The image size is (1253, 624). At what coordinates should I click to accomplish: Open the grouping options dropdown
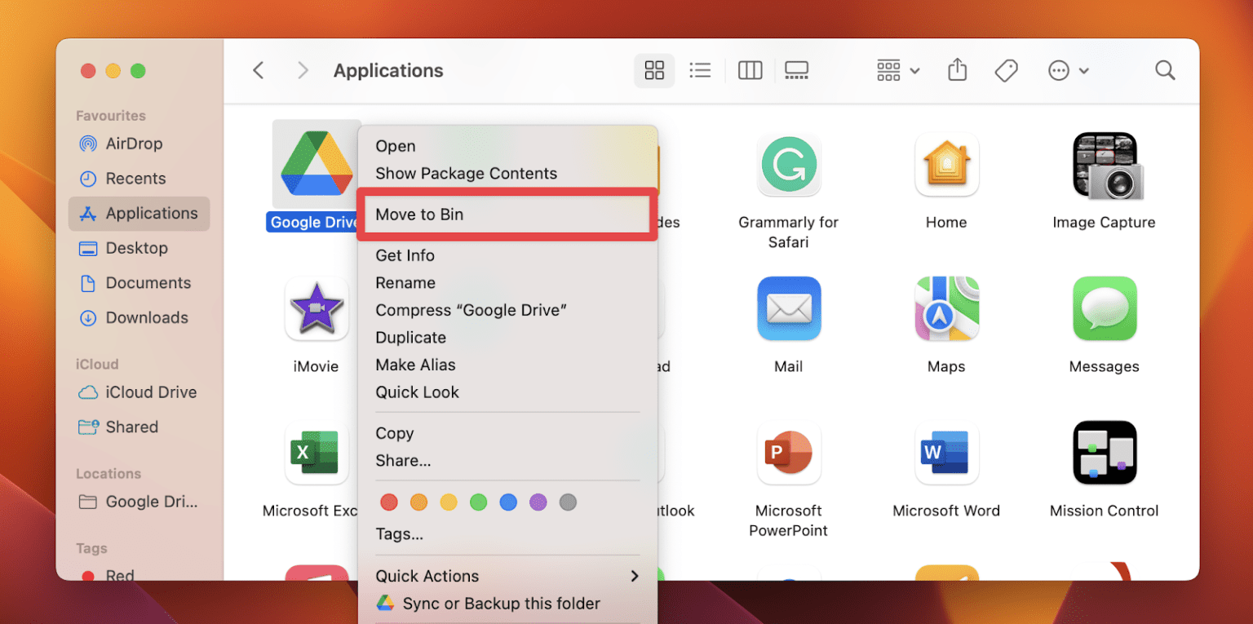[896, 70]
